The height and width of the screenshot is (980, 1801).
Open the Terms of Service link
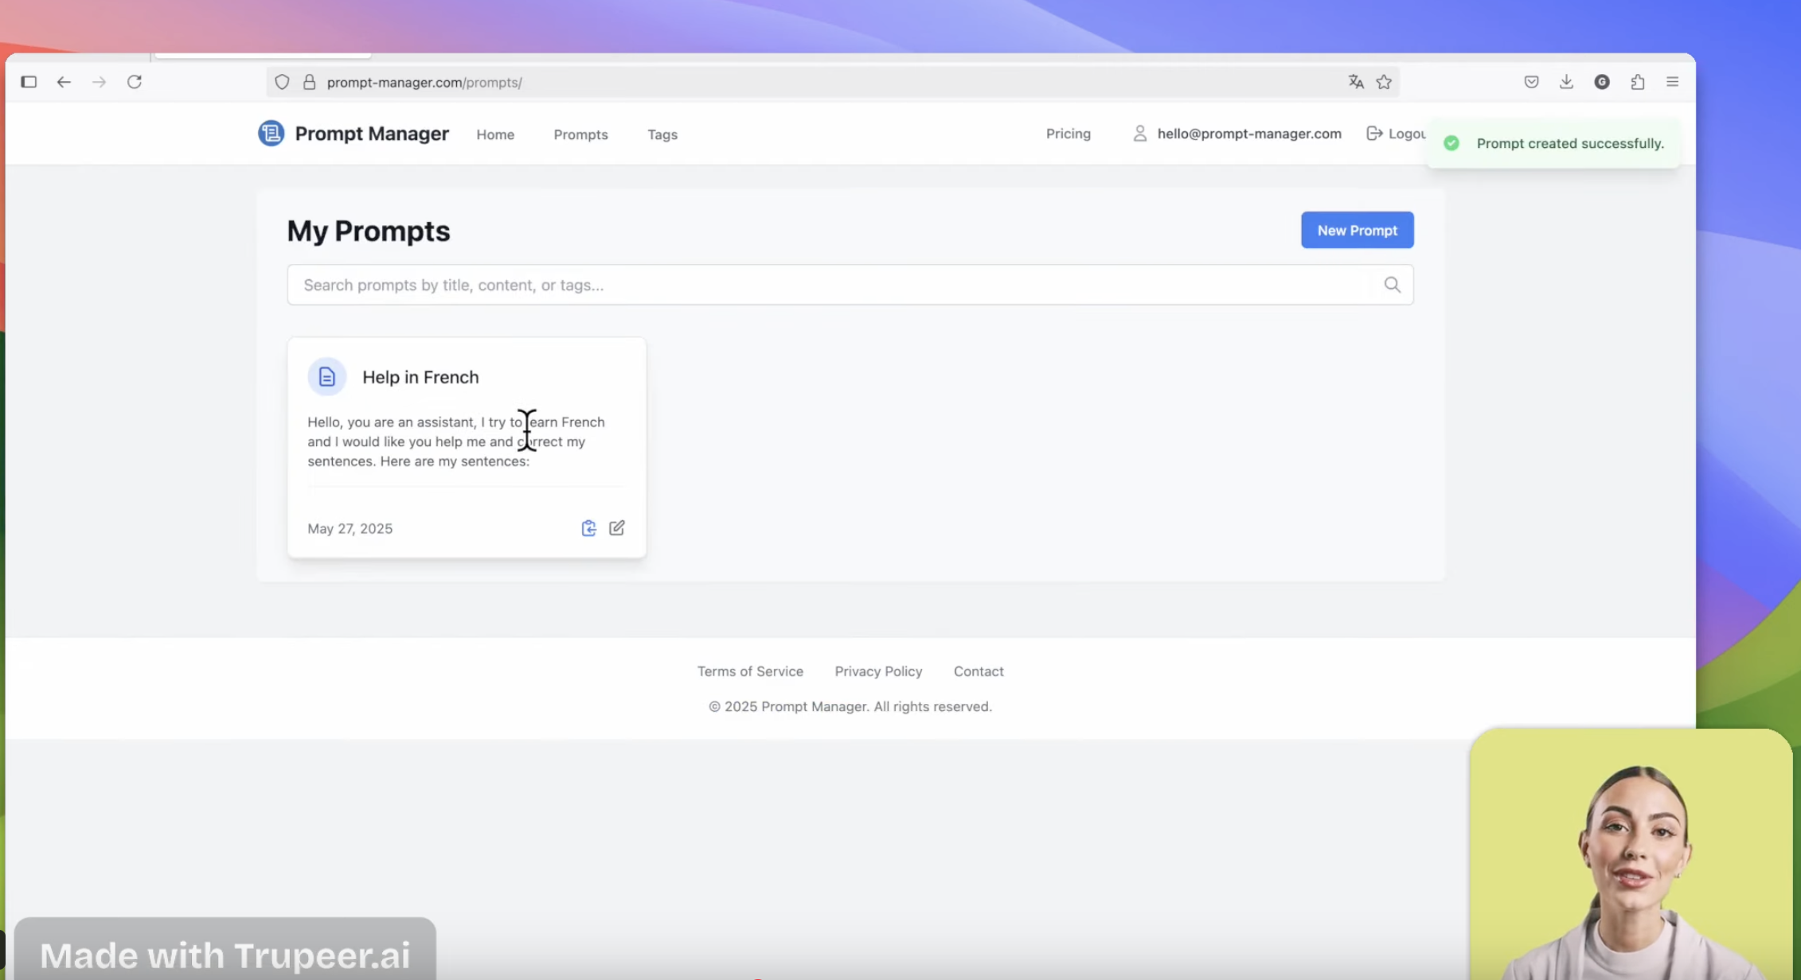point(750,671)
